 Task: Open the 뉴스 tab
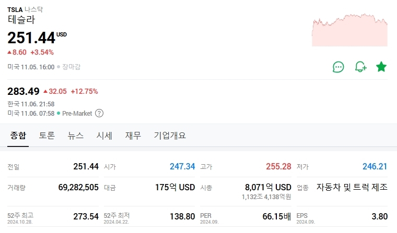[75, 136]
